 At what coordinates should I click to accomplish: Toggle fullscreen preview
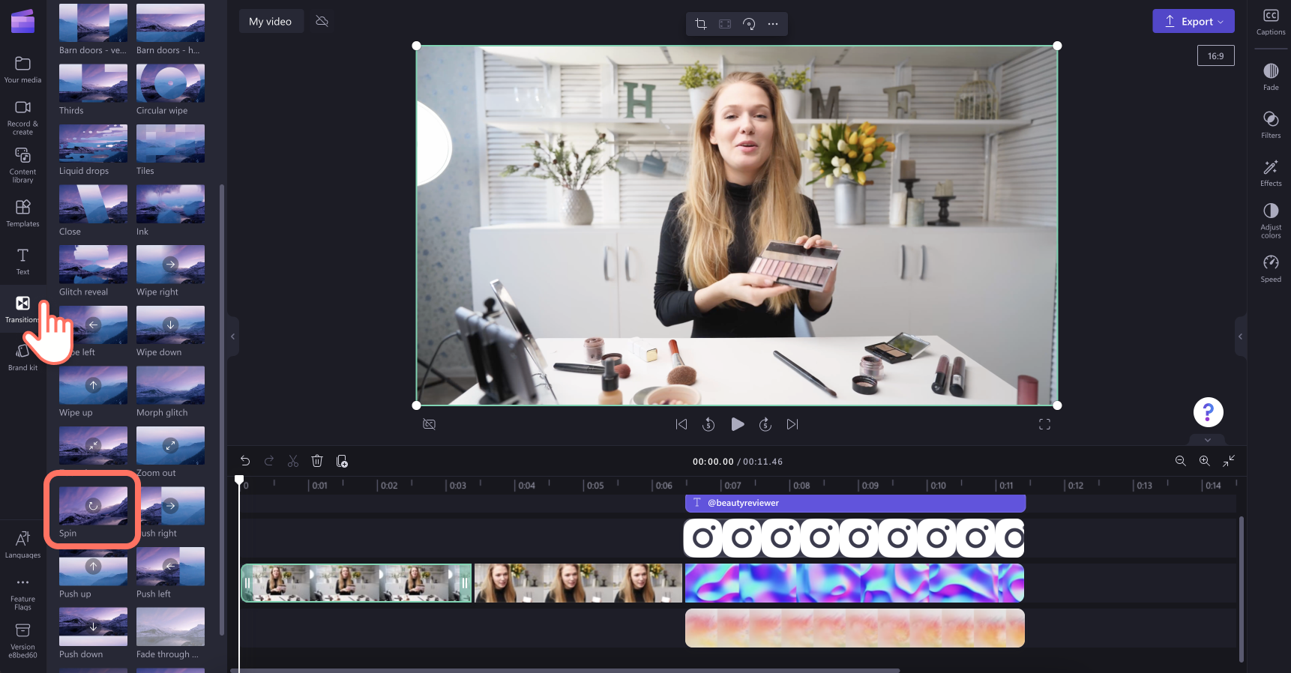point(1044,424)
